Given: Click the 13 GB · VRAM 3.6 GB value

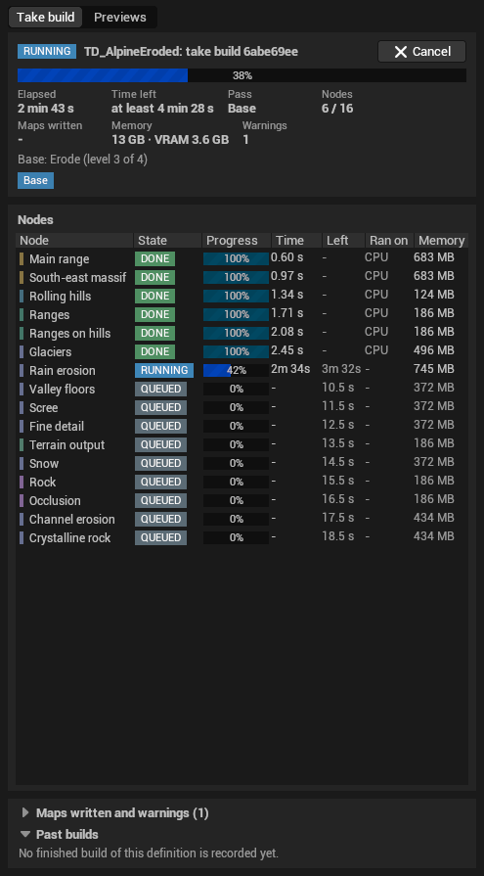Looking at the screenshot, I should click(x=170, y=139).
